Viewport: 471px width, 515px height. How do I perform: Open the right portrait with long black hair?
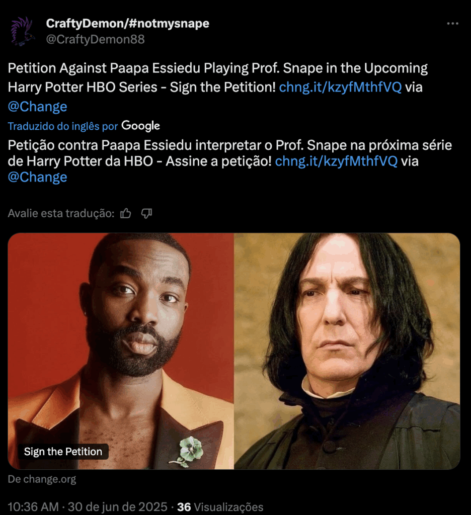click(x=347, y=351)
